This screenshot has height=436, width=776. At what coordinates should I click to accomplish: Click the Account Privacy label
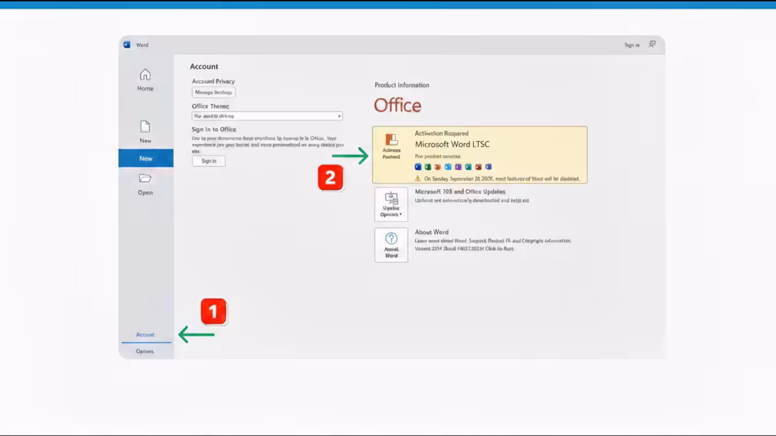(214, 81)
